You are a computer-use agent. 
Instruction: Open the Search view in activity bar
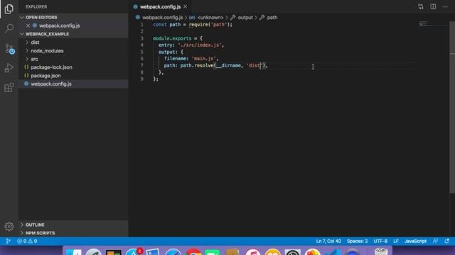tap(9, 28)
